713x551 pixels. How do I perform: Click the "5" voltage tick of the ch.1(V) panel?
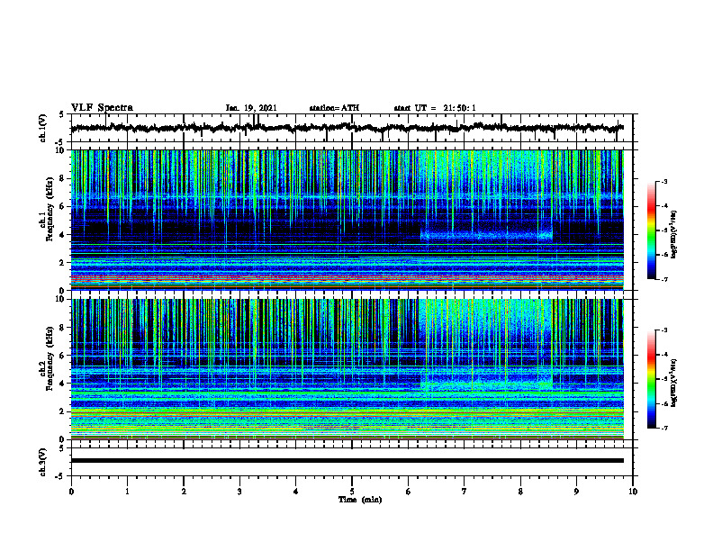pos(62,115)
